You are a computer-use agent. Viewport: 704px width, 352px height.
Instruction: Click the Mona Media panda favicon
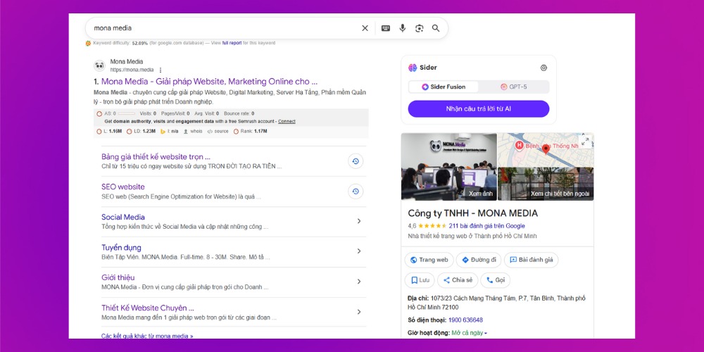[99, 65]
